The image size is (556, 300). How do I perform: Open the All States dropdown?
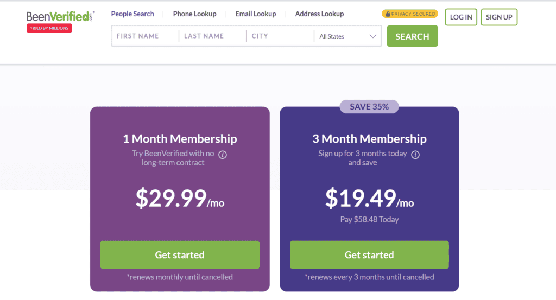coord(347,36)
